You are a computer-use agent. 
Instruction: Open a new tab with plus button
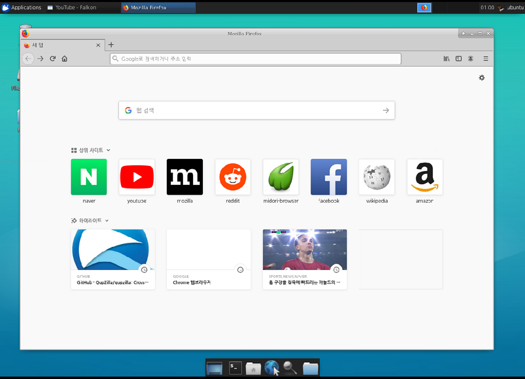[111, 45]
